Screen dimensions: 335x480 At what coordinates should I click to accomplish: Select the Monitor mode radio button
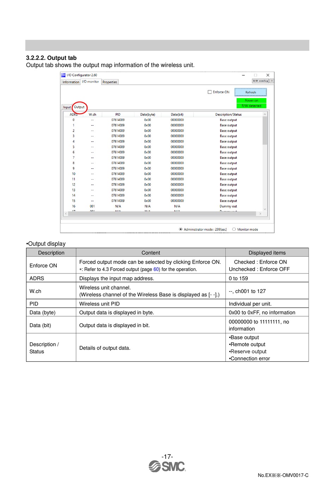[234, 229]
